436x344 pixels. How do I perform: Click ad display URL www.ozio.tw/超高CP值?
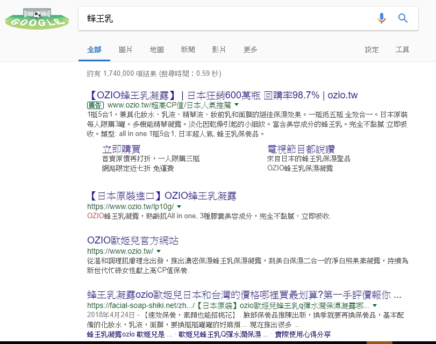169,105
